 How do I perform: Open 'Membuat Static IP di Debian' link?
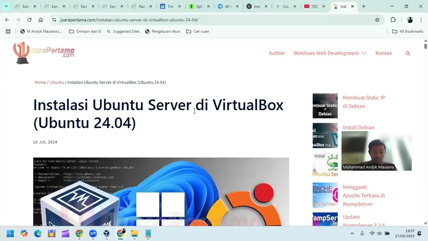point(364,102)
